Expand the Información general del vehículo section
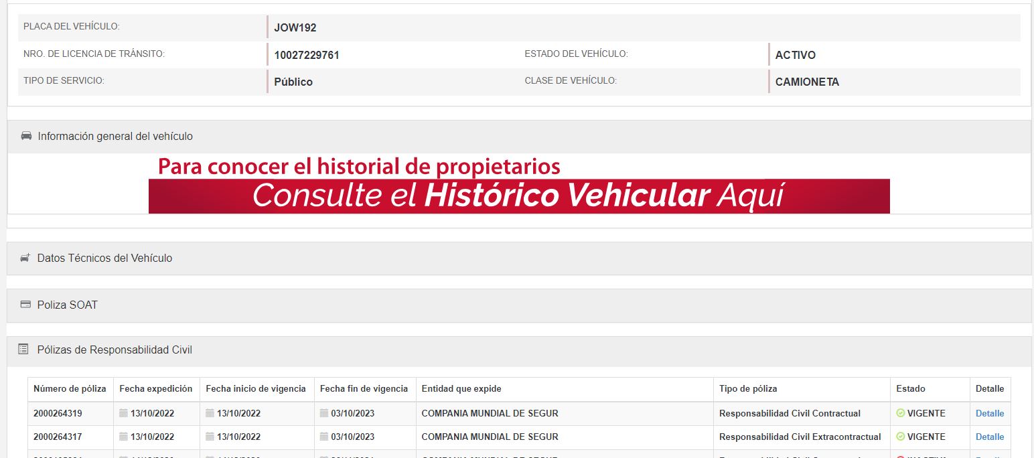This screenshot has height=458, width=1034. [115, 137]
